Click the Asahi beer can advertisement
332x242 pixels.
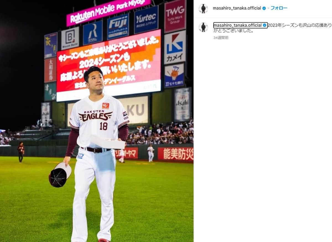click(183, 104)
